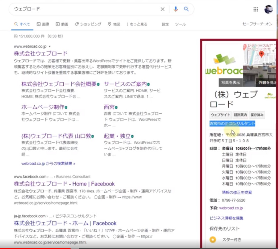Viewport: 278px width, 249px height.
Task: Open the 株式会社ウェブロード main result
Action: pos(41,53)
